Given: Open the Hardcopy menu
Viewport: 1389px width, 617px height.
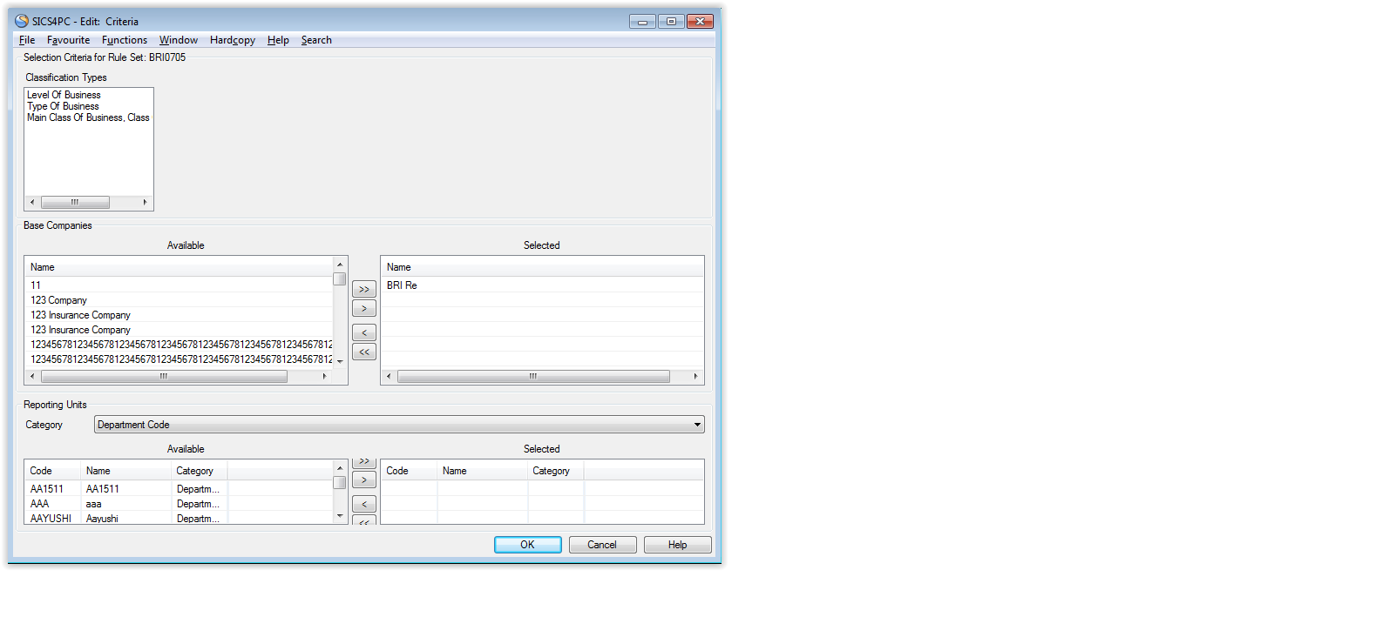Looking at the screenshot, I should pos(232,40).
